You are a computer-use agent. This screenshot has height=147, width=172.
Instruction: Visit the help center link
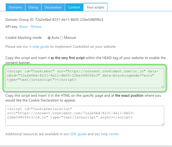tap(110, 134)
